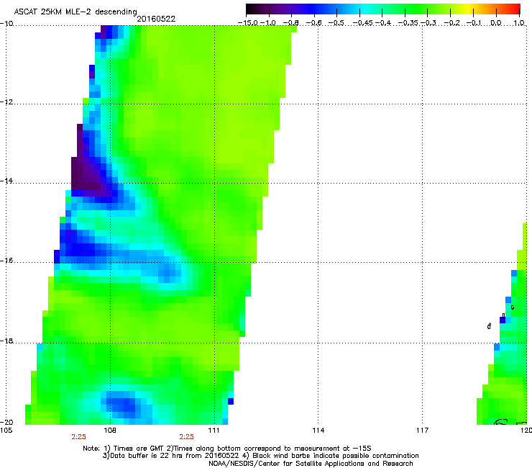
Task: Click the date label "20160522" under the title
Action: 156,19
